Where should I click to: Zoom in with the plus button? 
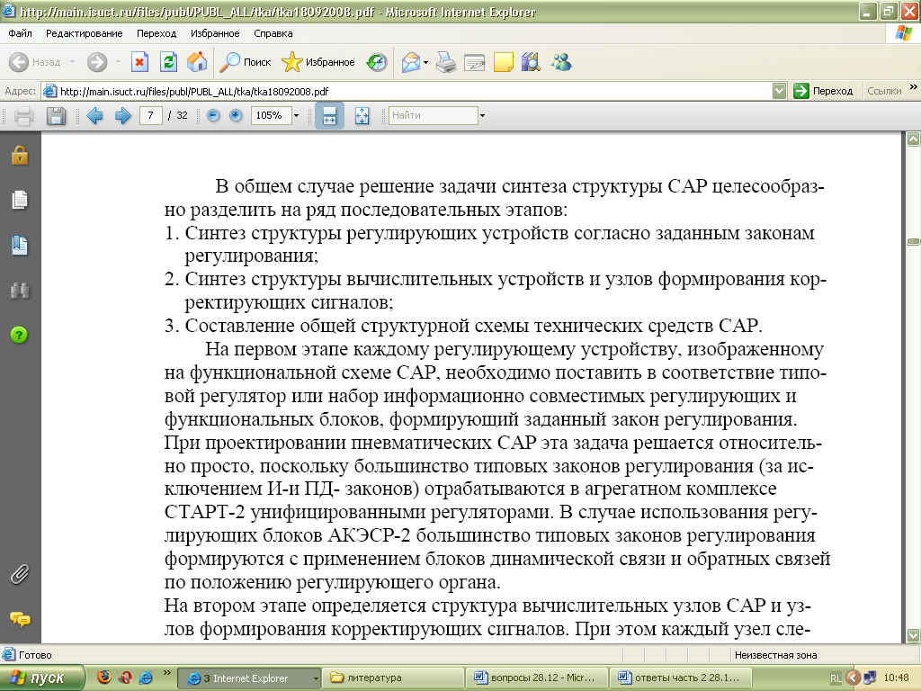[x=236, y=115]
